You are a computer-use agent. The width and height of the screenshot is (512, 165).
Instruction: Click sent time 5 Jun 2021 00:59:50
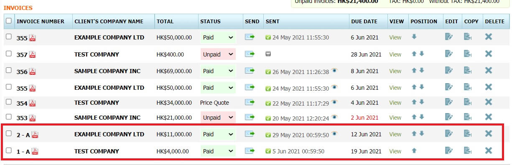[298, 151]
